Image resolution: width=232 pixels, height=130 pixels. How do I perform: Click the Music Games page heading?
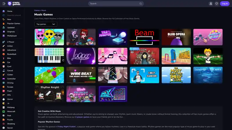43,14
